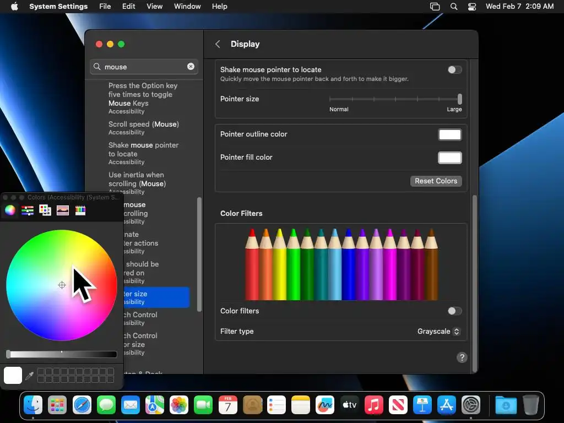The width and height of the screenshot is (564, 423).
Task: Click the sidebar results scrollbar
Action: pyautogui.click(x=199, y=254)
